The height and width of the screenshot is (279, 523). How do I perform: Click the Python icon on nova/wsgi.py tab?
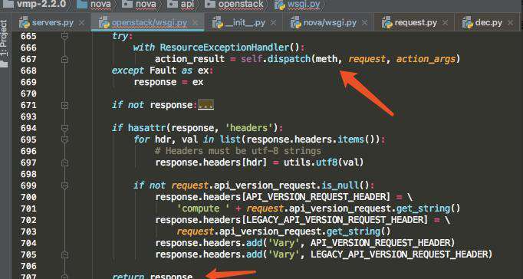point(296,23)
